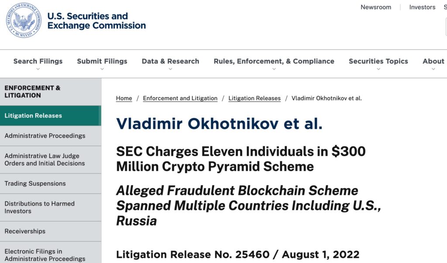Open the Investors page
The image size is (447, 263).
coord(422,7)
